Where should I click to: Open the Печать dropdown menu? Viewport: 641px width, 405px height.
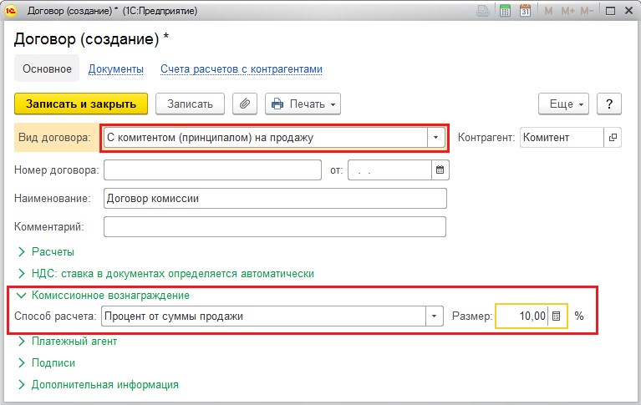click(x=303, y=104)
